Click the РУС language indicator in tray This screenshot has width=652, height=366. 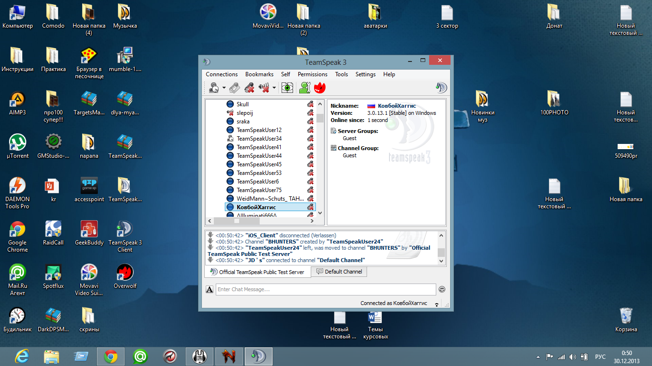pos(600,356)
